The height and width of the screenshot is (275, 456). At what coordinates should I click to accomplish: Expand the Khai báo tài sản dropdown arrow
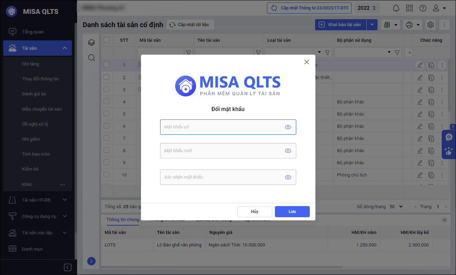pos(372,25)
